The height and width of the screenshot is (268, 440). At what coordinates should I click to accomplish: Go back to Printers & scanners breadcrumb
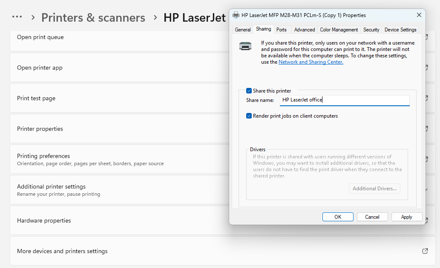tap(93, 17)
